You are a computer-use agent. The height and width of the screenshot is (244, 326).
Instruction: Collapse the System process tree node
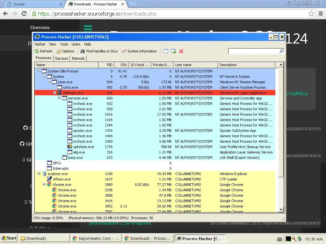pos(44,76)
